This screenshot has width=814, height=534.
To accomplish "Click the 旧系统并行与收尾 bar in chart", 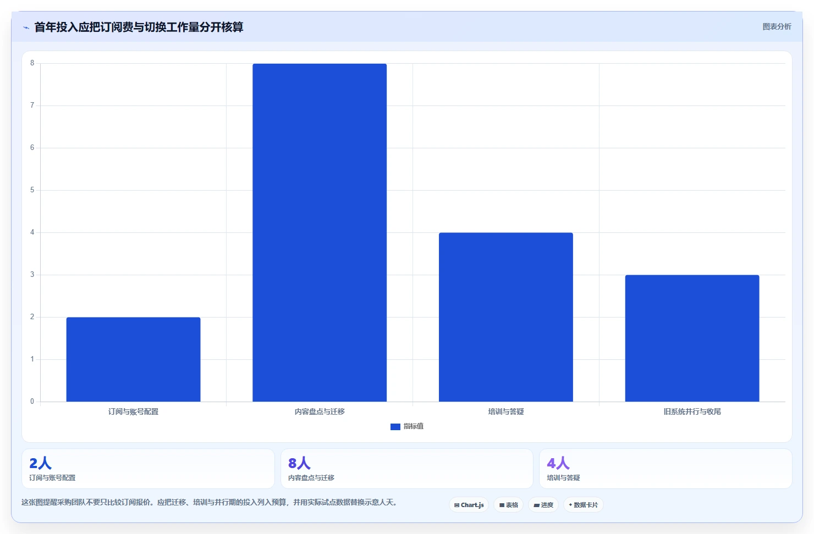I will [x=692, y=338].
